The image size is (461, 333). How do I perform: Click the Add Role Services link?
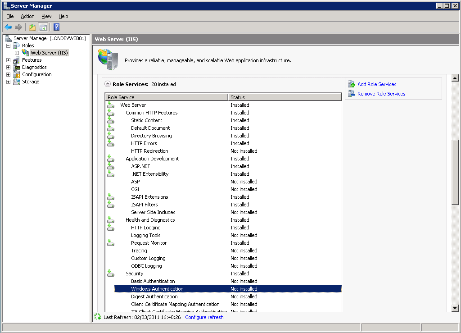coord(377,84)
